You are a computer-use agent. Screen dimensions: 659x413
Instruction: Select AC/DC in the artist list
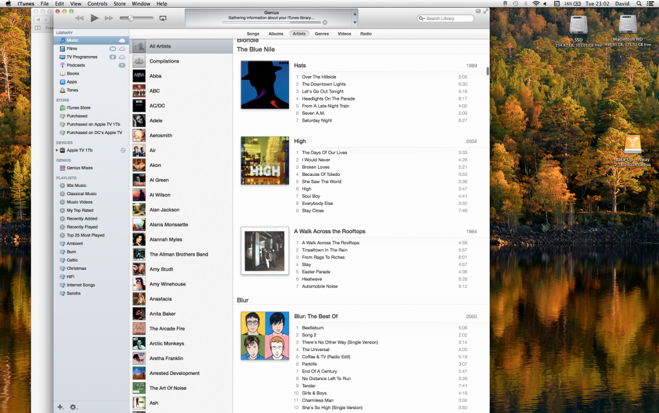click(x=181, y=106)
